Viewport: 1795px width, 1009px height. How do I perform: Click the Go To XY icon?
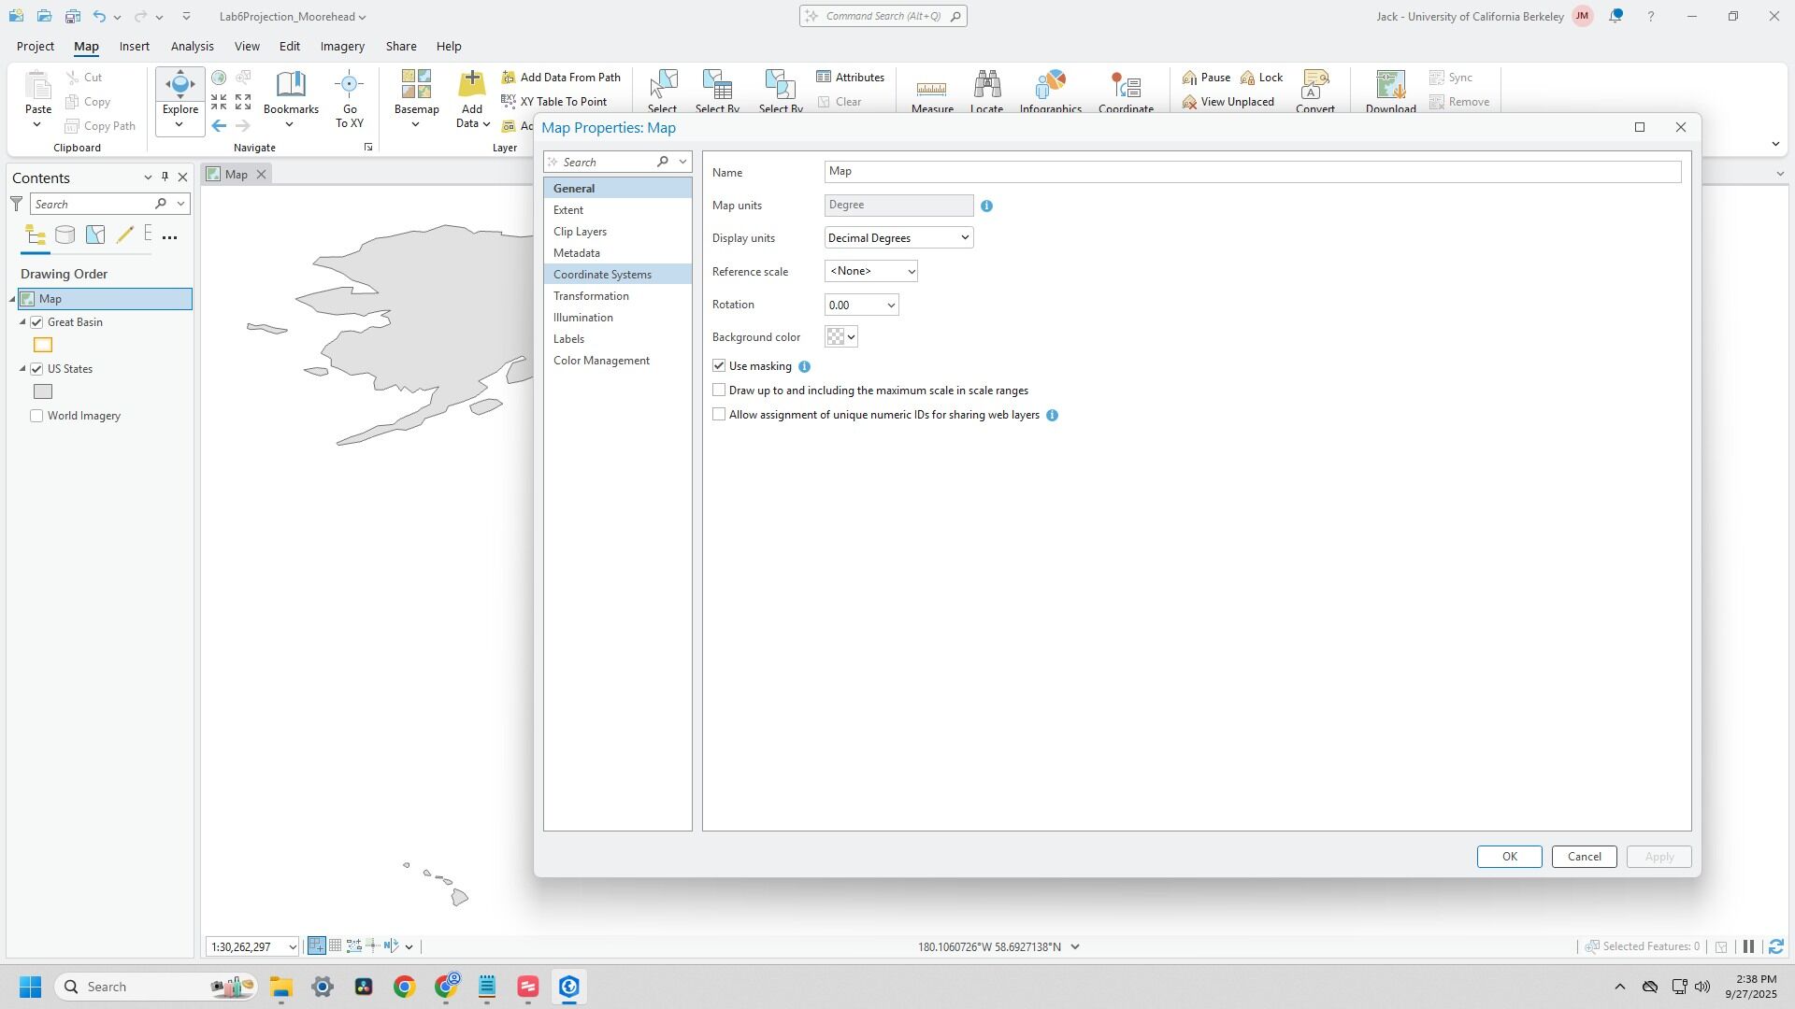point(349,86)
